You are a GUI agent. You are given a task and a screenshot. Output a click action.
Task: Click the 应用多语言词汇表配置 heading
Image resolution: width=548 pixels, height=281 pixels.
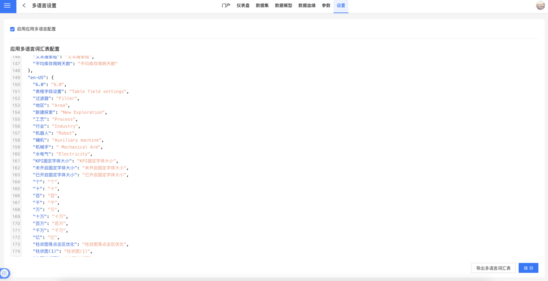coord(35,49)
